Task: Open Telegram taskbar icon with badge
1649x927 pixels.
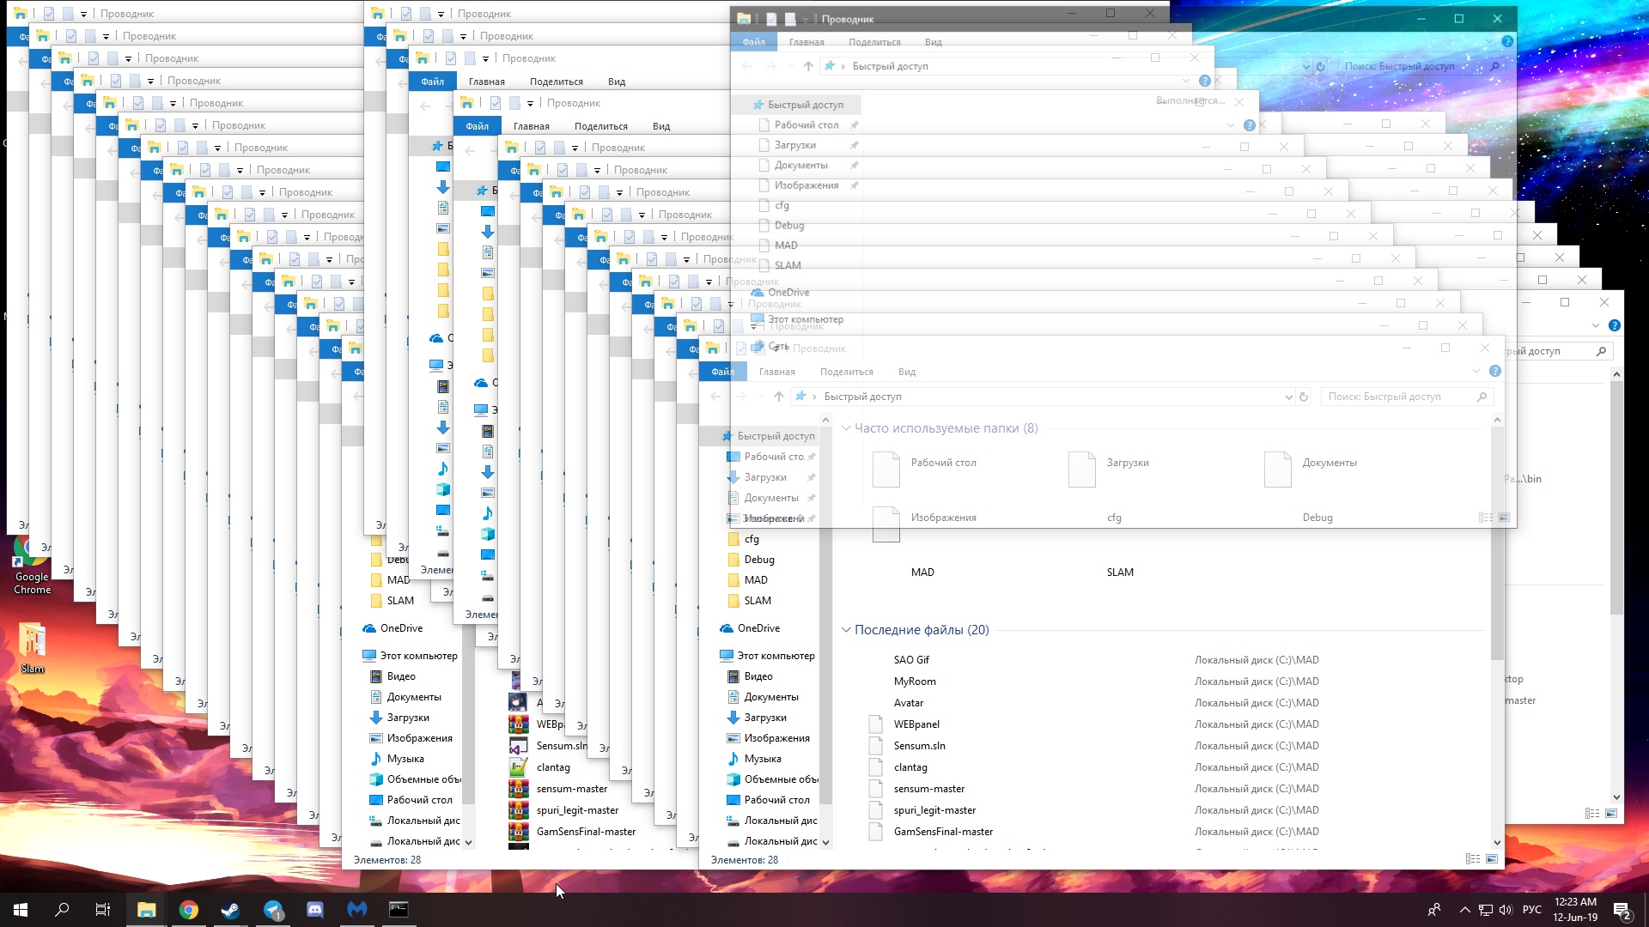Action: tap(273, 910)
